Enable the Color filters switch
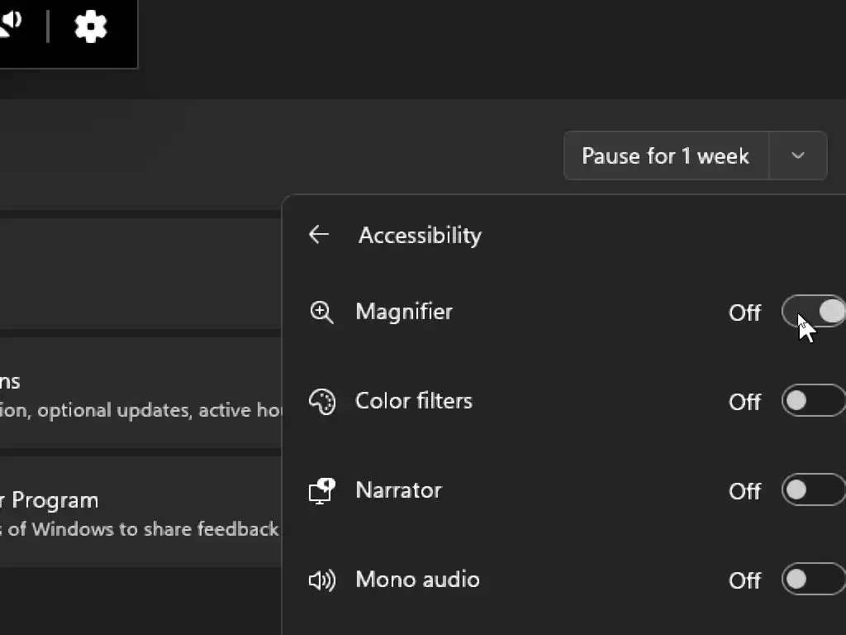This screenshot has width=846, height=635. tap(815, 401)
